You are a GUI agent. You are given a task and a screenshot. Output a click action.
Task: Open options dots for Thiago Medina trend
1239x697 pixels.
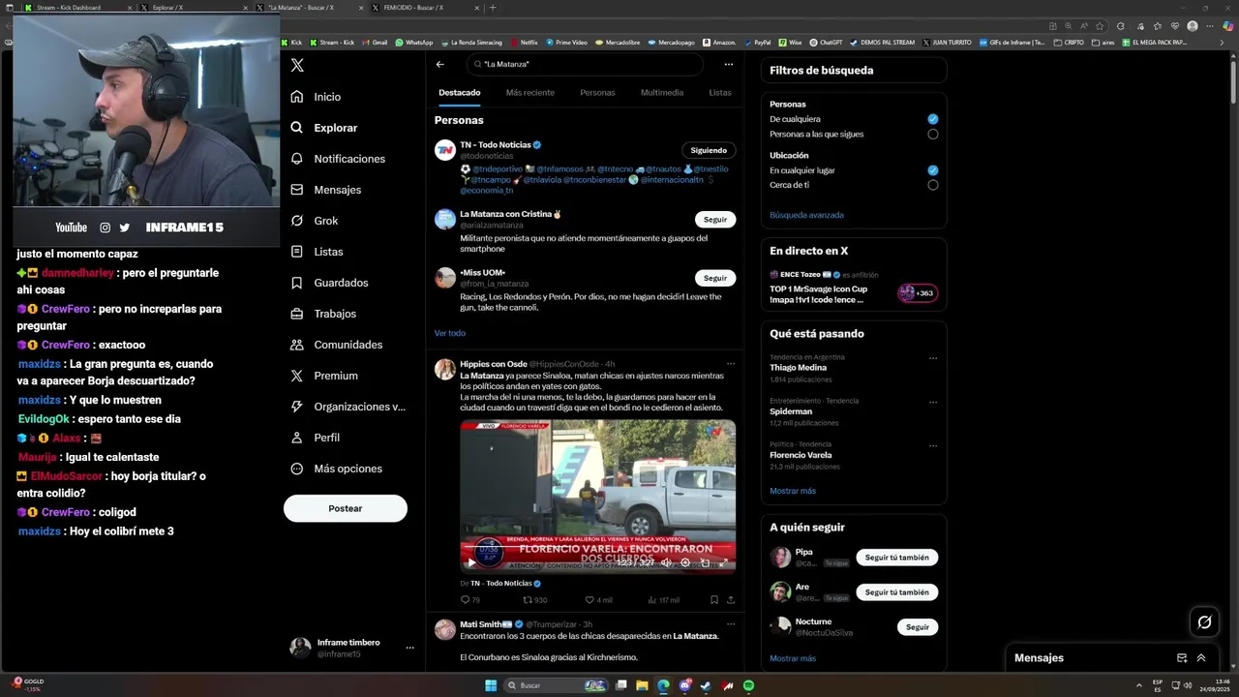pyautogui.click(x=933, y=358)
